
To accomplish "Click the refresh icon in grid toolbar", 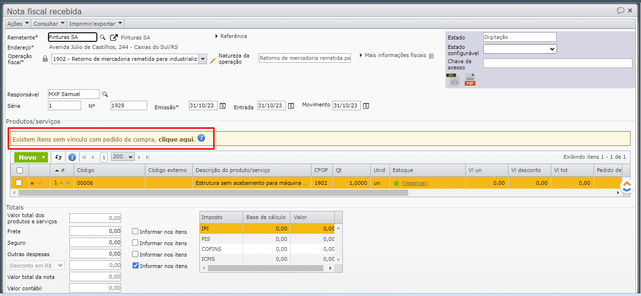I will [58, 157].
